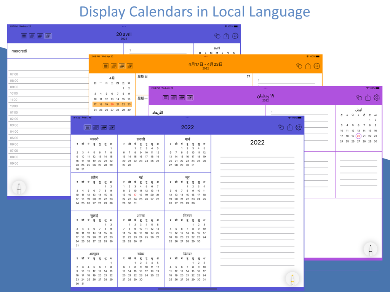Tap the circled date 20 in the Arabic mini calendar
Viewport: 390px width, 292px height.
358,136
